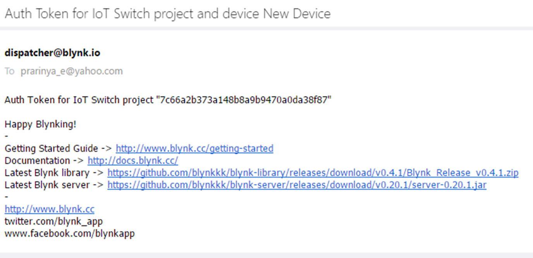Viewport: 533px width, 258px height.
Task: Download the Blynk_Release_v0.4.1.zip library link
Action: [313, 173]
